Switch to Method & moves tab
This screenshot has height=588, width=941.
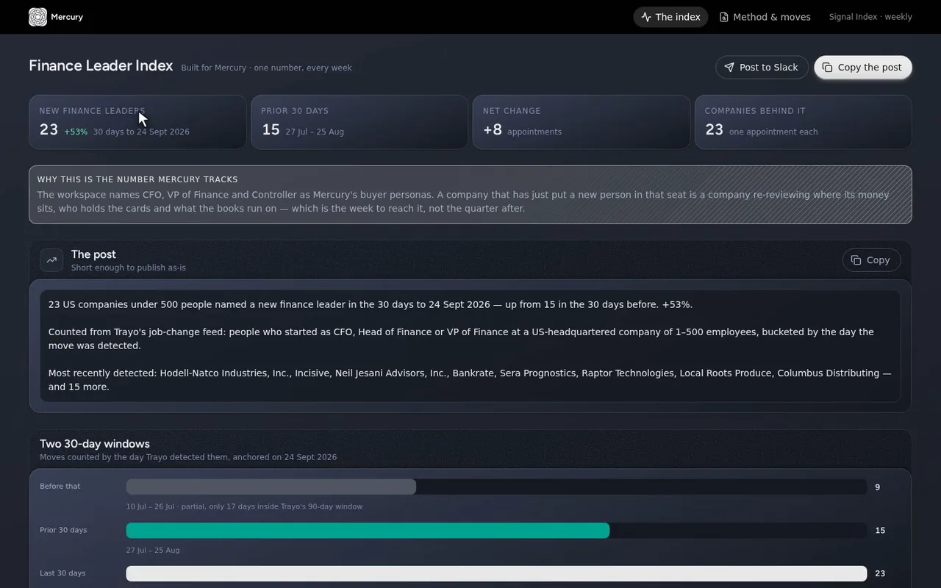(765, 17)
